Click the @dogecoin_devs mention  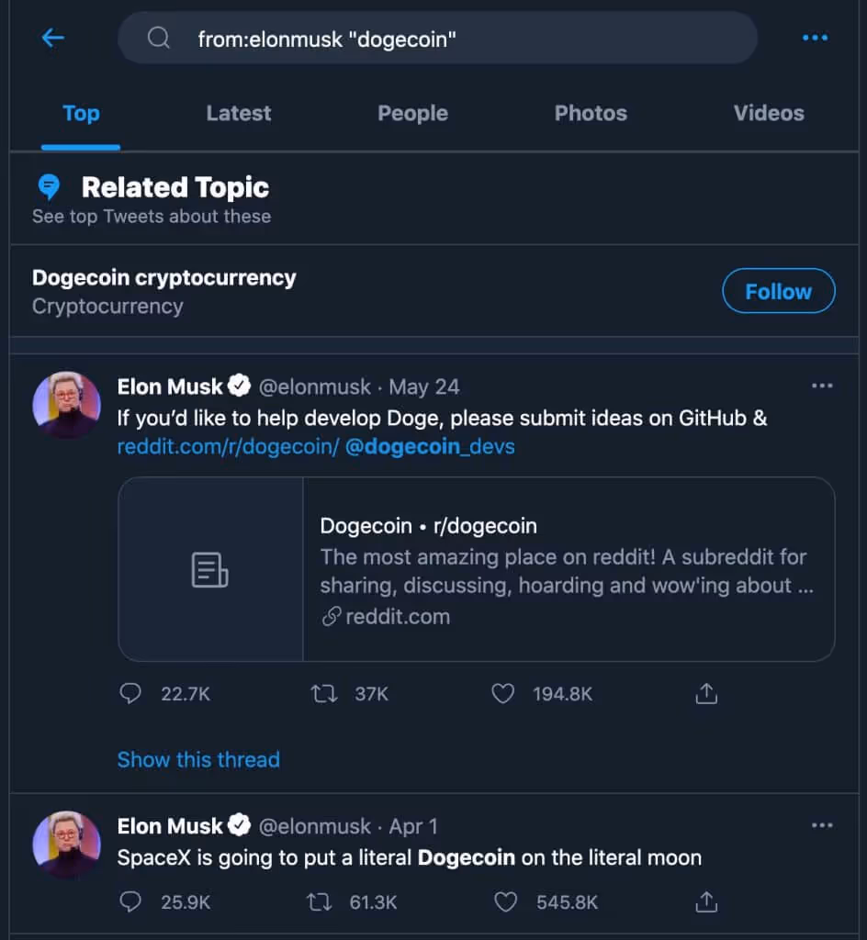point(430,447)
